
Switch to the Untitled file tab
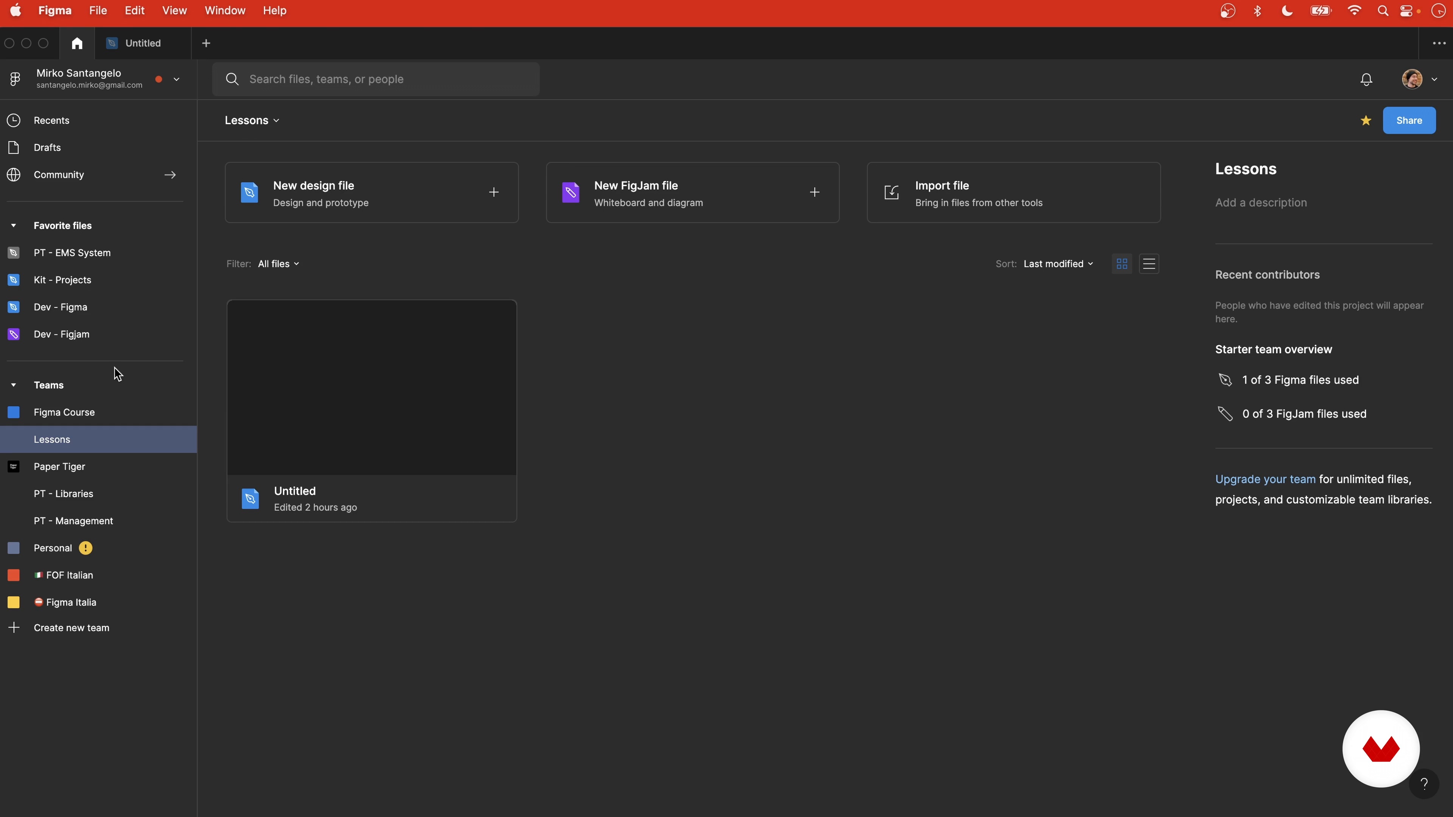pos(143,43)
